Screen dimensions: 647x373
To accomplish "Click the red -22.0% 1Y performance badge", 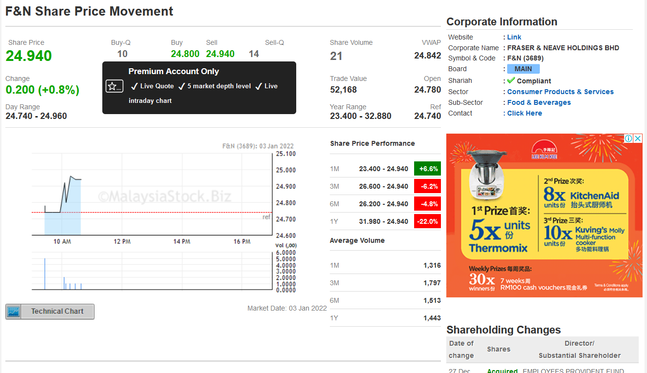I will click(427, 221).
